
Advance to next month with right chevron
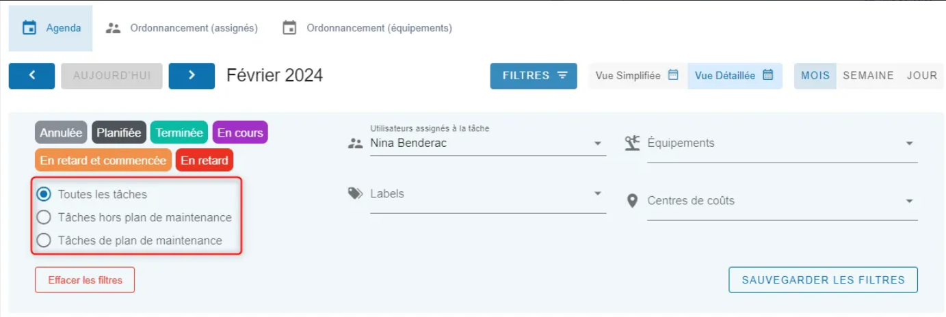[x=192, y=76]
